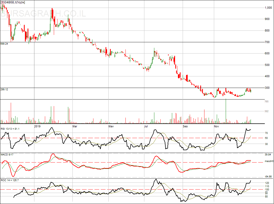The width and height of the screenshot is (274, 204).
Task: Click the 765 volume axis label
Action: tap(266, 102)
